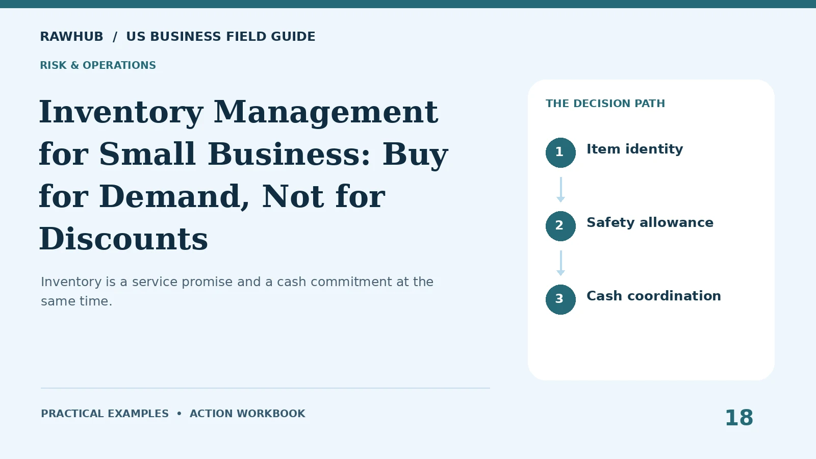Select the 'Item identity' step label

tap(634, 149)
